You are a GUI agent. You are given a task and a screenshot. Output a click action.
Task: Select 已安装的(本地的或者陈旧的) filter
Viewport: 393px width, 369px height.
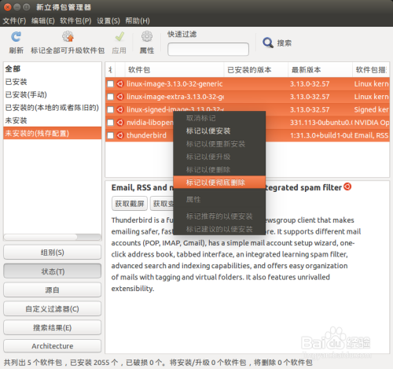(x=53, y=108)
